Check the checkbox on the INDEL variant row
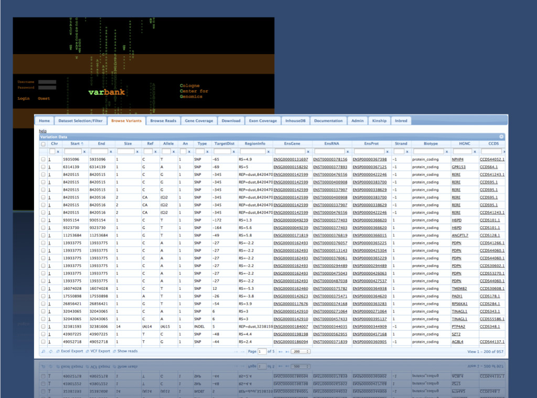This screenshot has height=398, width=537. [43, 326]
